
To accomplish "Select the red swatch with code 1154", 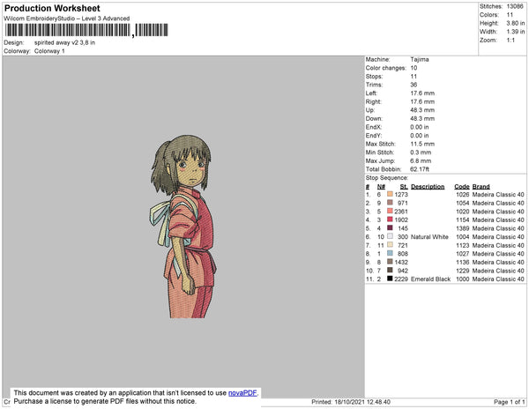I will pyautogui.click(x=391, y=219).
